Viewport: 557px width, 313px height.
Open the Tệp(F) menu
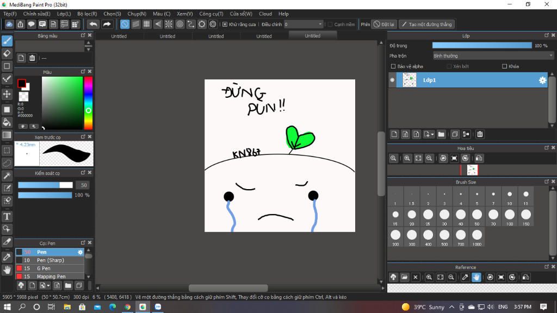click(10, 14)
